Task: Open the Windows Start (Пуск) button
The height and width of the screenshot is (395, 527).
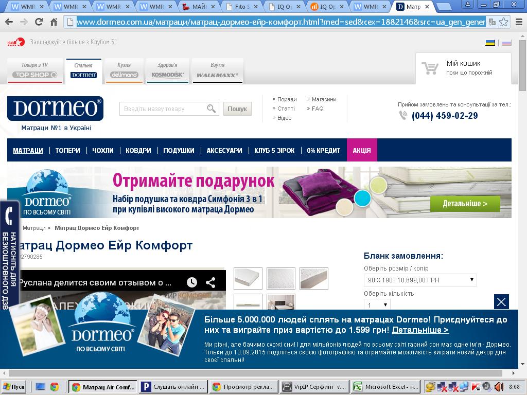Action: click(13, 387)
